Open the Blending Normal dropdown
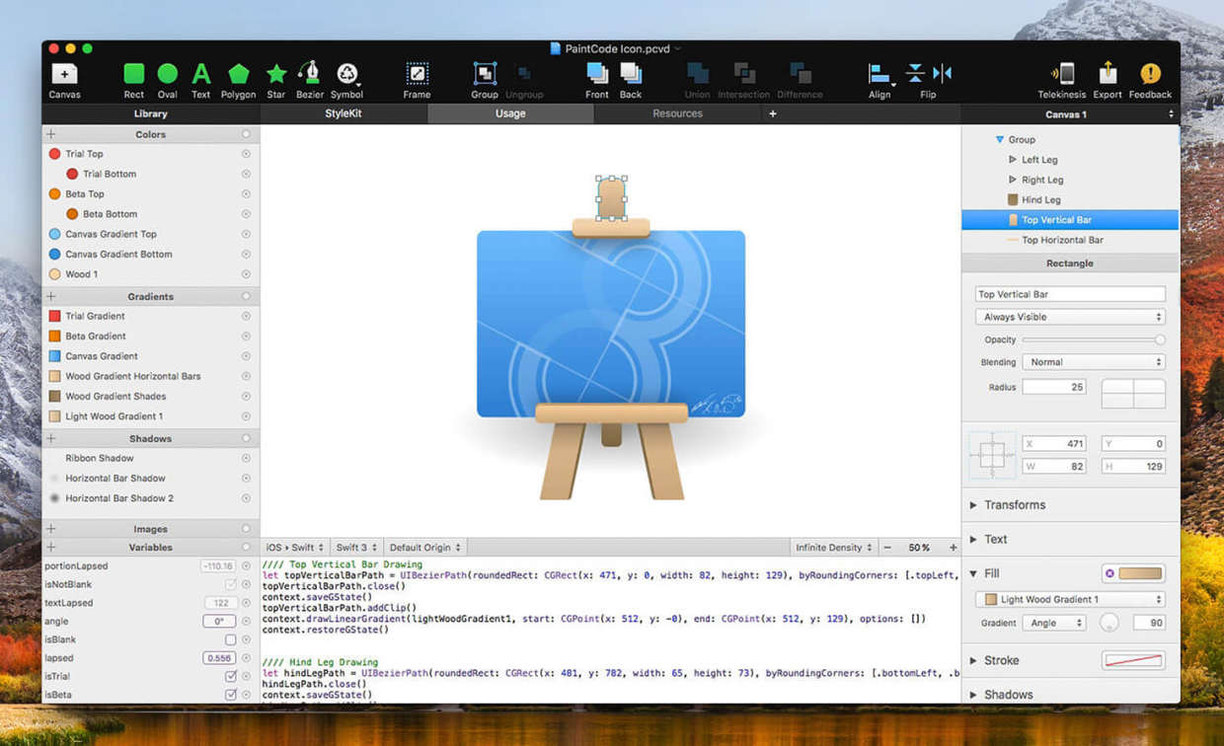Screen dimensions: 1224x746 pyautogui.click(x=1094, y=362)
